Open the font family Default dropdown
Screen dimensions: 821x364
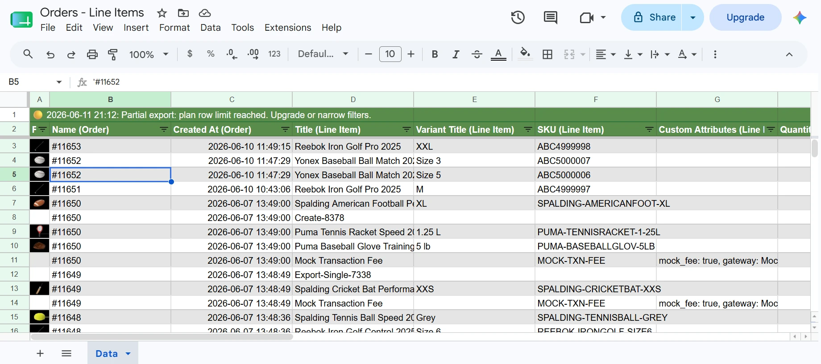point(323,54)
